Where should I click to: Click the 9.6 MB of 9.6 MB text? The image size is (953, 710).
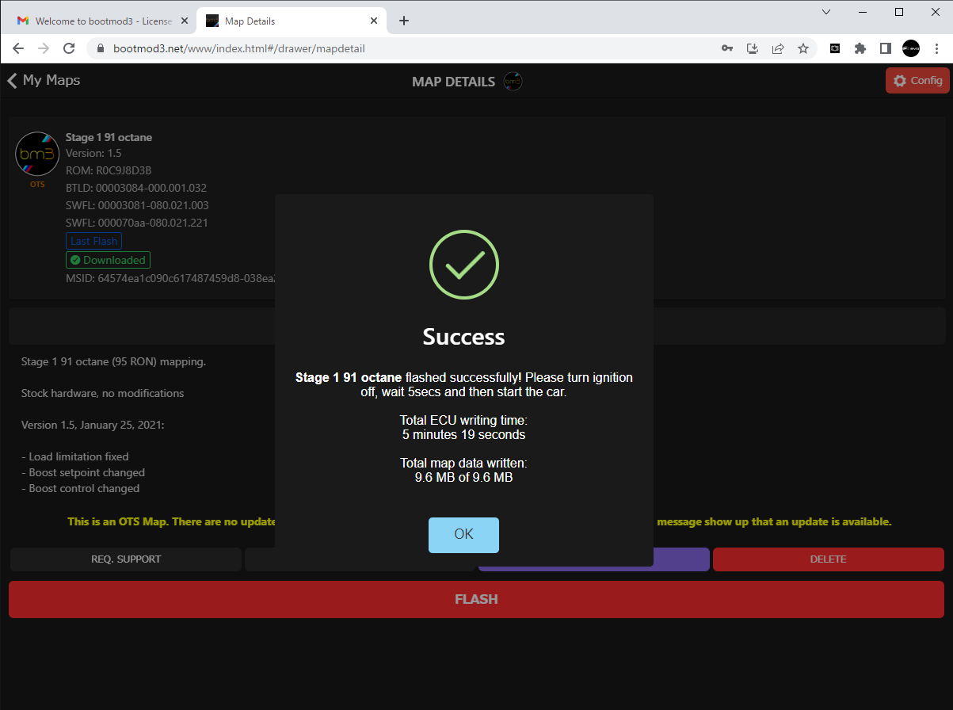(464, 477)
